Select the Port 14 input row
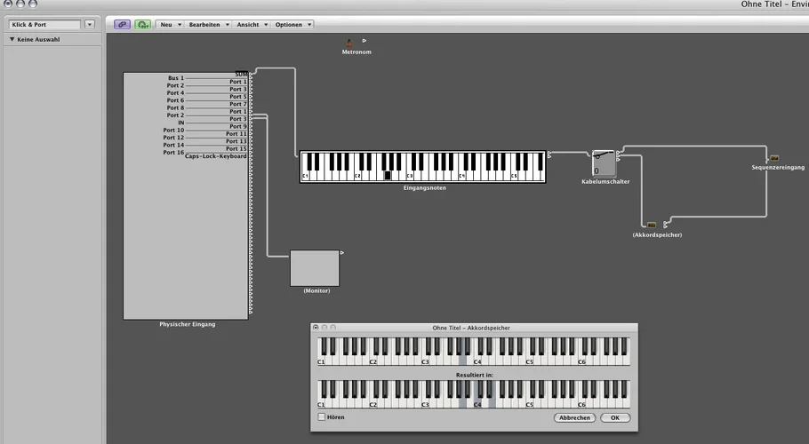 [173, 146]
